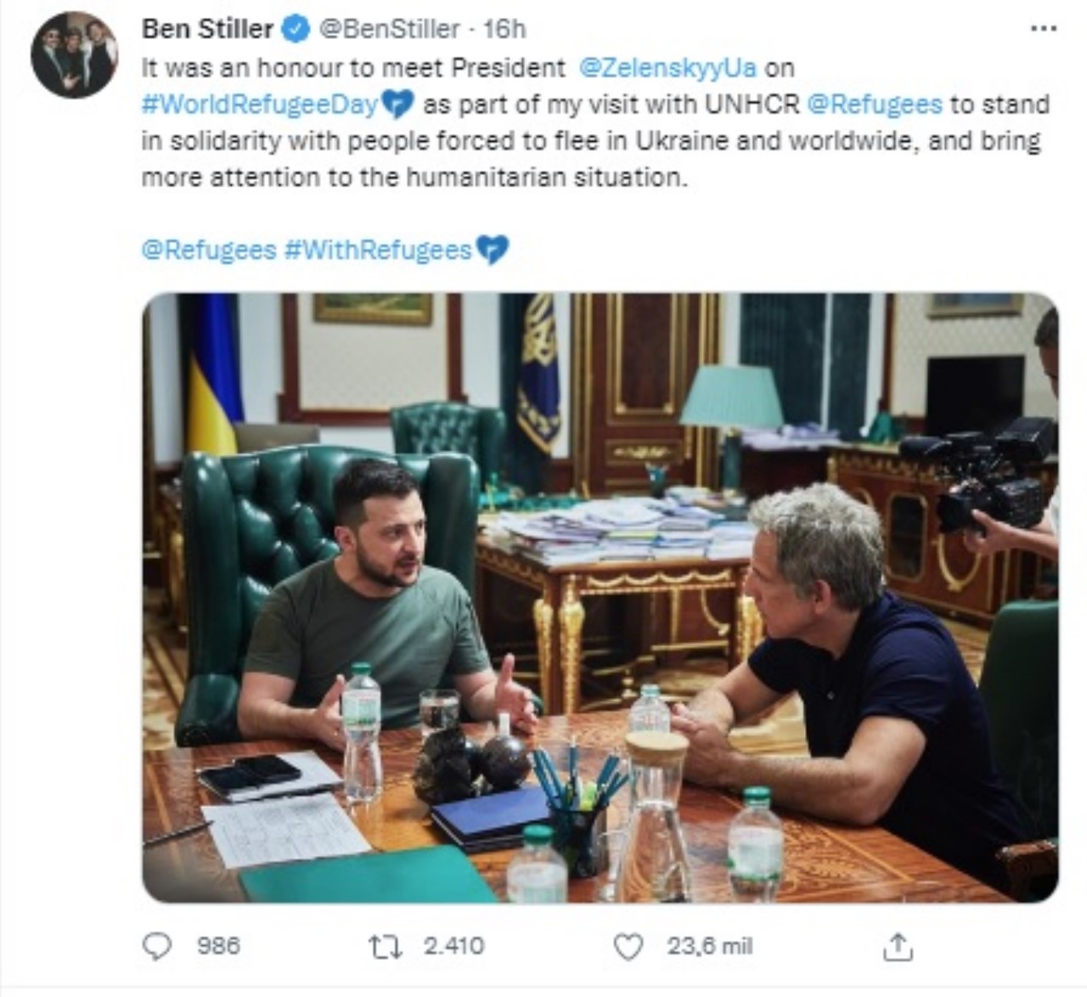Open the three-dot more options menu
Viewport: 1087px width, 997px height.
click(x=1043, y=29)
